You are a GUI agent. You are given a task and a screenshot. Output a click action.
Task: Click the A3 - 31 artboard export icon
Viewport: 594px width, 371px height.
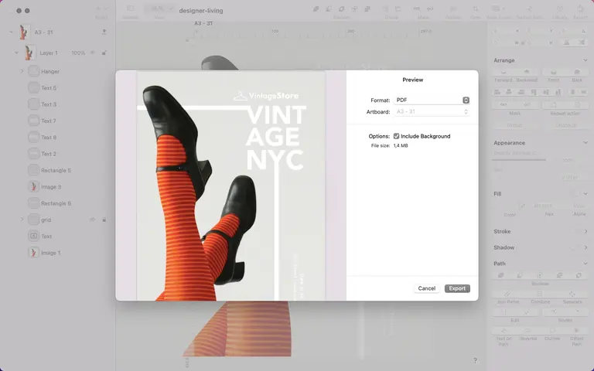pos(104,32)
